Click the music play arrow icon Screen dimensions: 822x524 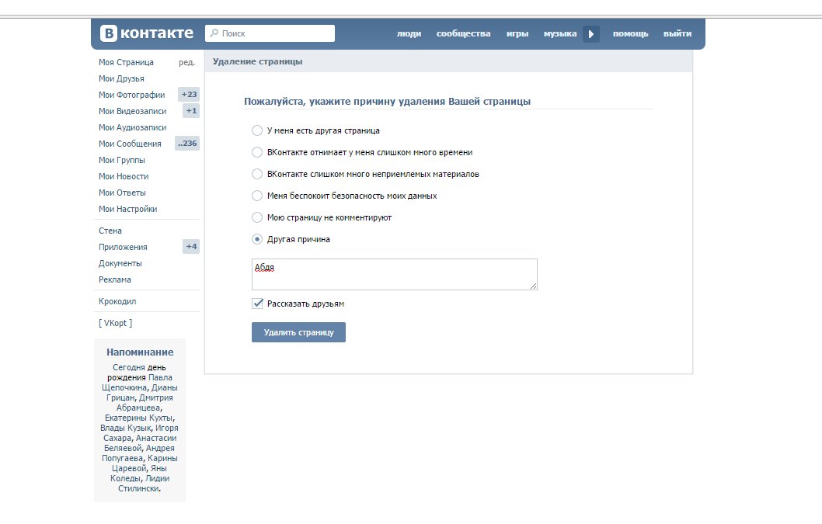(590, 33)
